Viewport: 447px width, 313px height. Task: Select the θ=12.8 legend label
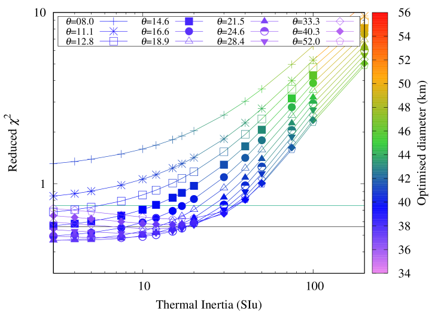pyautogui.click(x=80, y=42)
